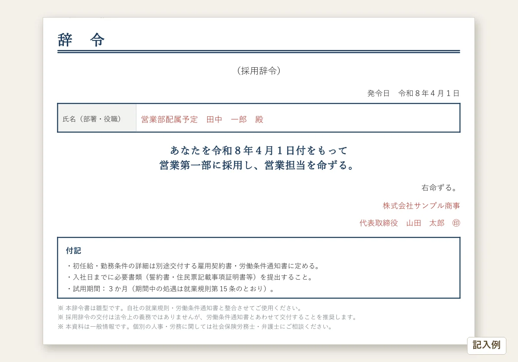Click the signatory 代表取締役 山田 太郎

(401, 223)
